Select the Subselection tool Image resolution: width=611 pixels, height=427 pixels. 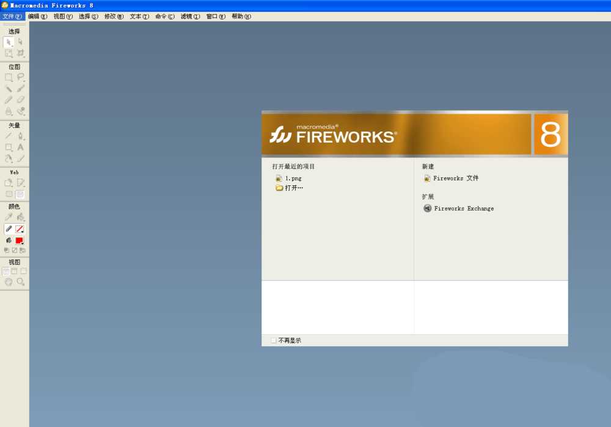[20, 43]
